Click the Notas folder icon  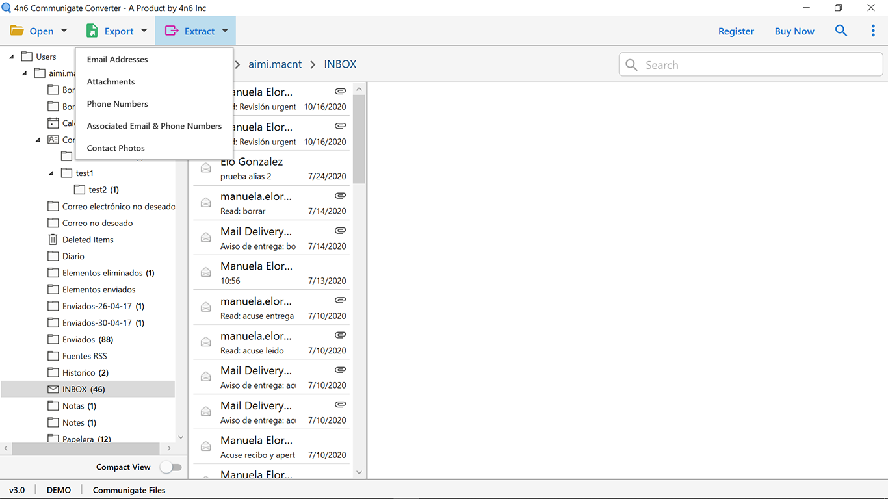tap(53, 406)
